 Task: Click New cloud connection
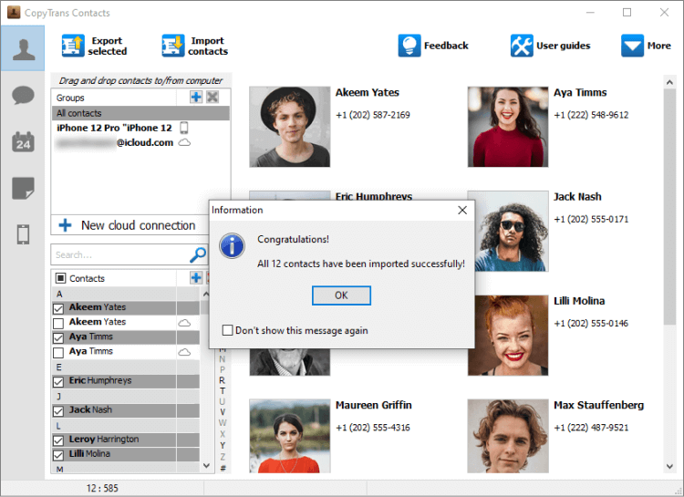click(x=130, y=225)
